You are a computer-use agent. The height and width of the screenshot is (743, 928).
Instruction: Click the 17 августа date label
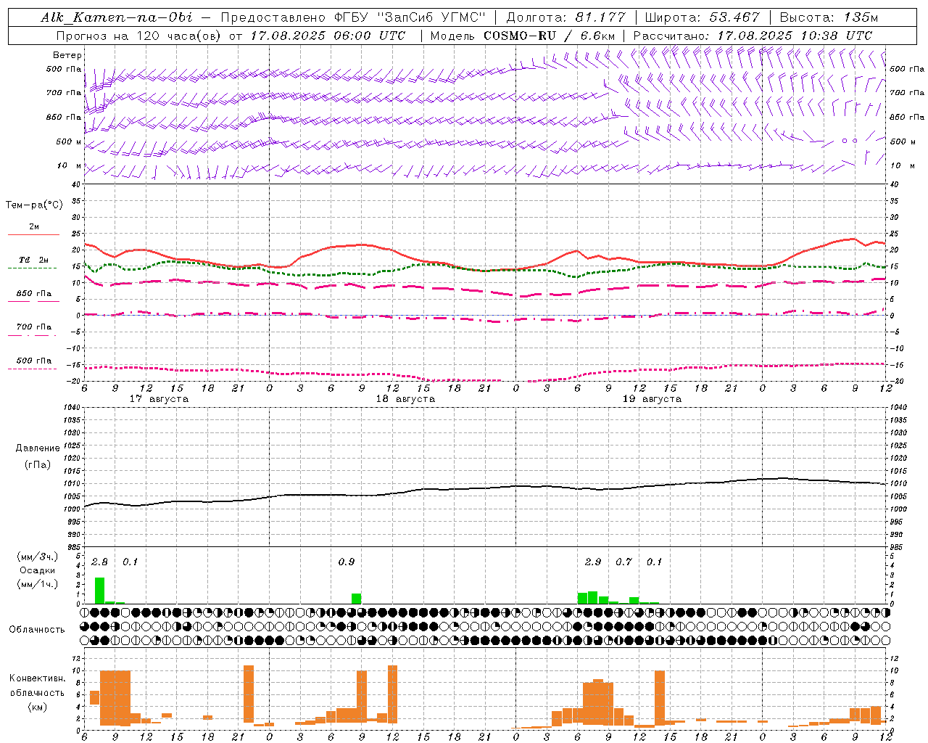(x=159, y=399)
